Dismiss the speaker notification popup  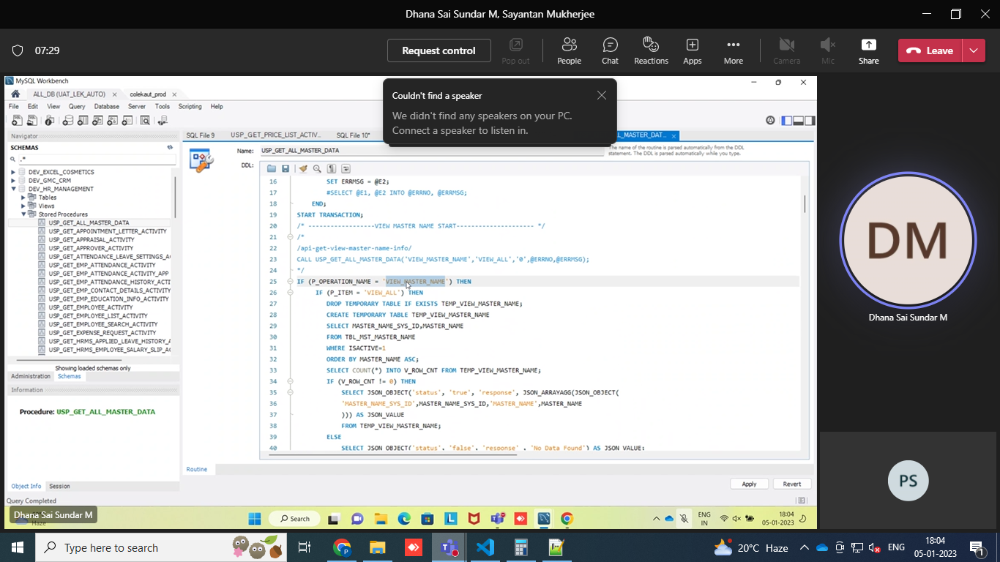(601, 95)
